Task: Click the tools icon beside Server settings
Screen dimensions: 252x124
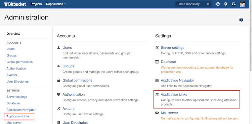Action: pyautogui.click(x=157, y=47)
